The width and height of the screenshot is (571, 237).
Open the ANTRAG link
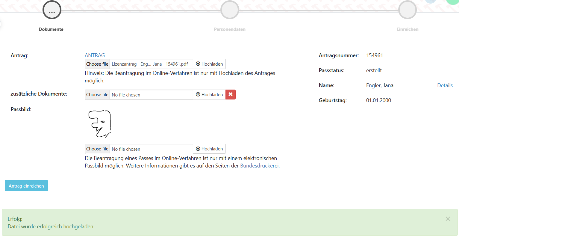click(95, 55)
